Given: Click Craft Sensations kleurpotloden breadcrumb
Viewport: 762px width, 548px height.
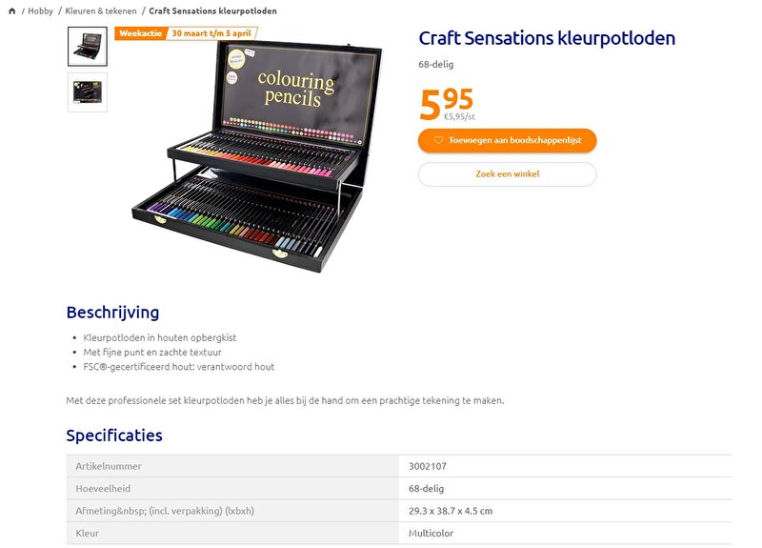Looking at the screenshot, I should [212, 10].
